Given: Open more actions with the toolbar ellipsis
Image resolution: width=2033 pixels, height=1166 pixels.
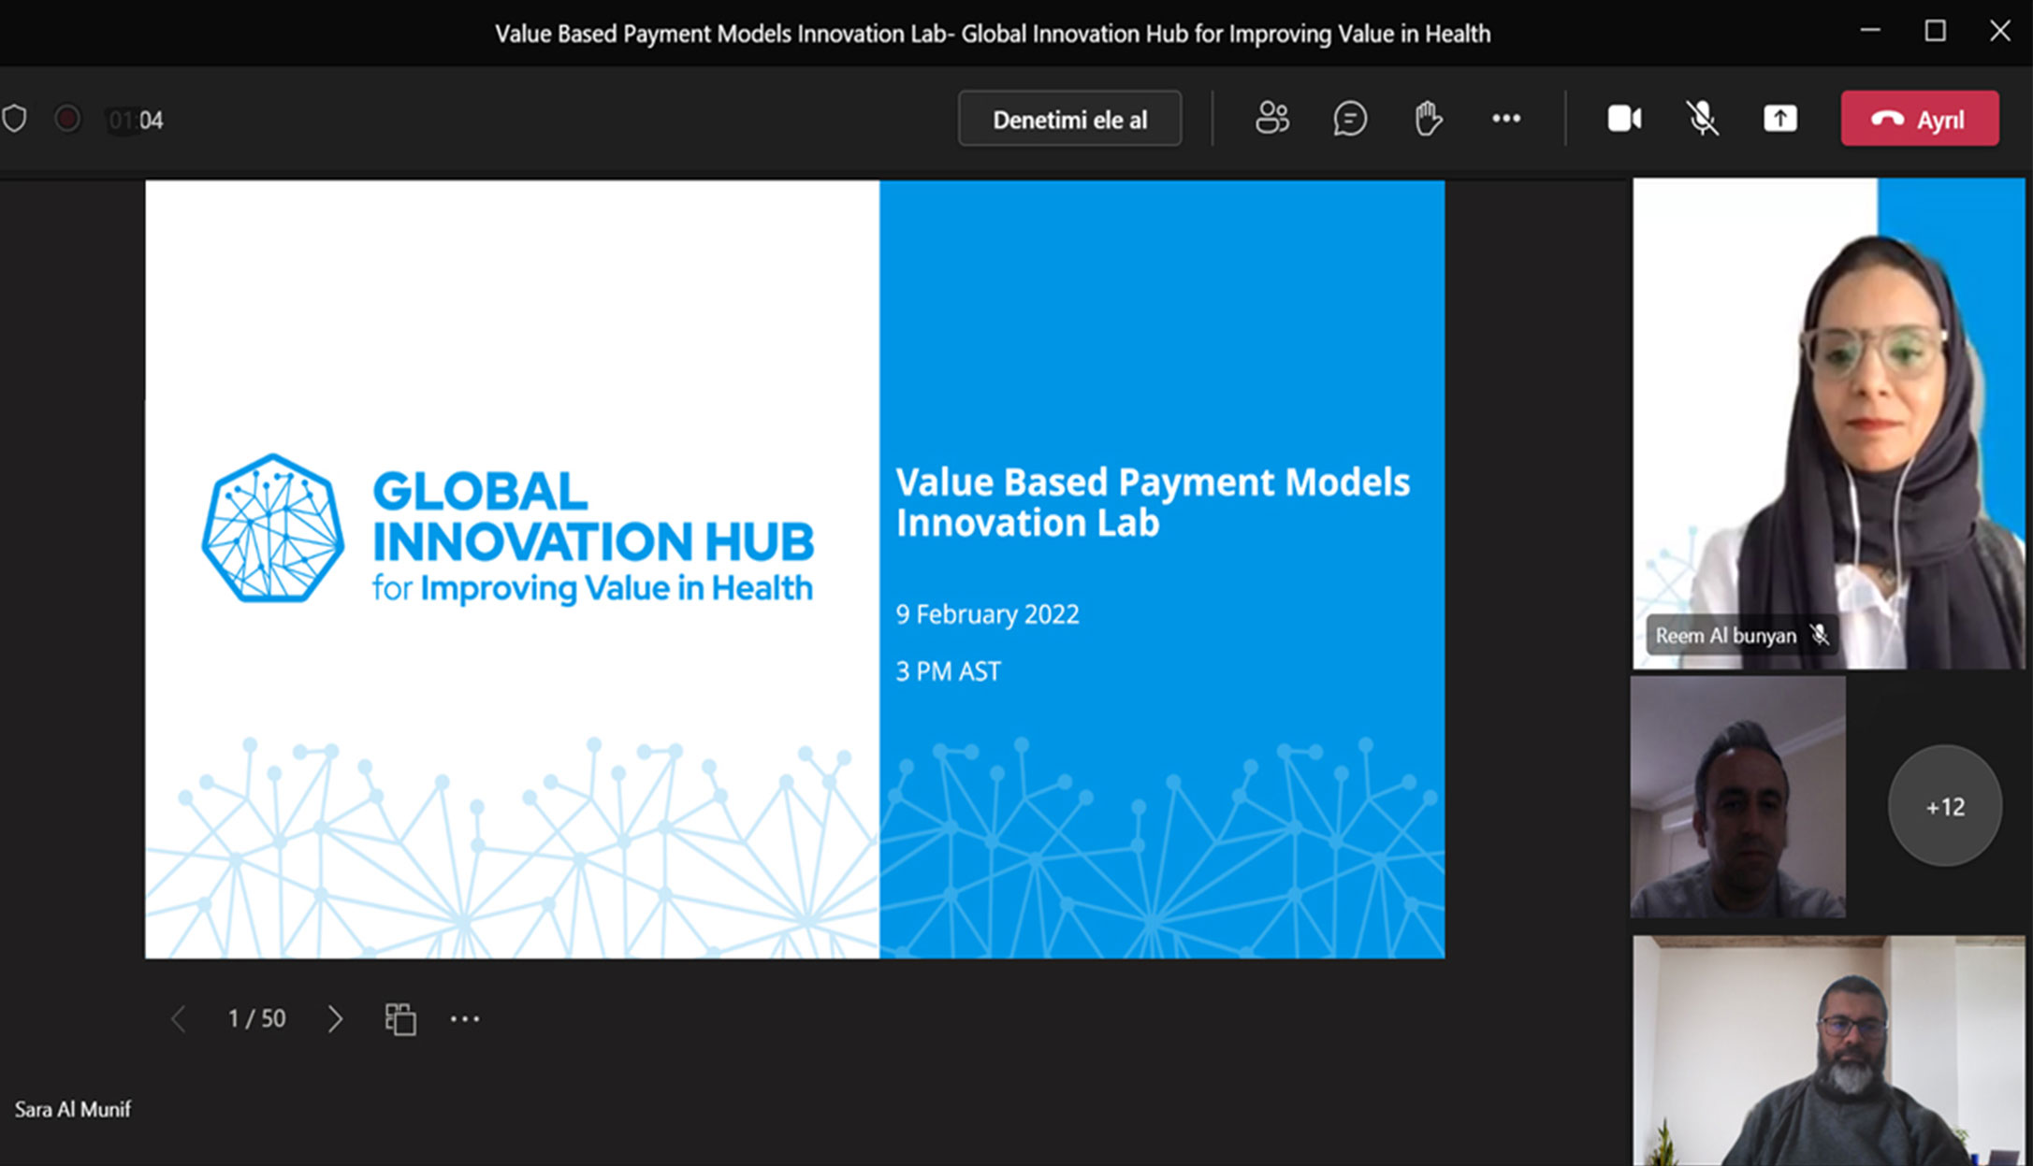Looking at the screenshot, I should [x=1505, y=118].
